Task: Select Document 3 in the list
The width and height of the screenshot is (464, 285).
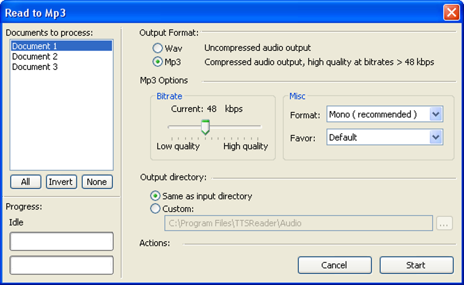Action: pyautogui.click(x=61, y=67)
